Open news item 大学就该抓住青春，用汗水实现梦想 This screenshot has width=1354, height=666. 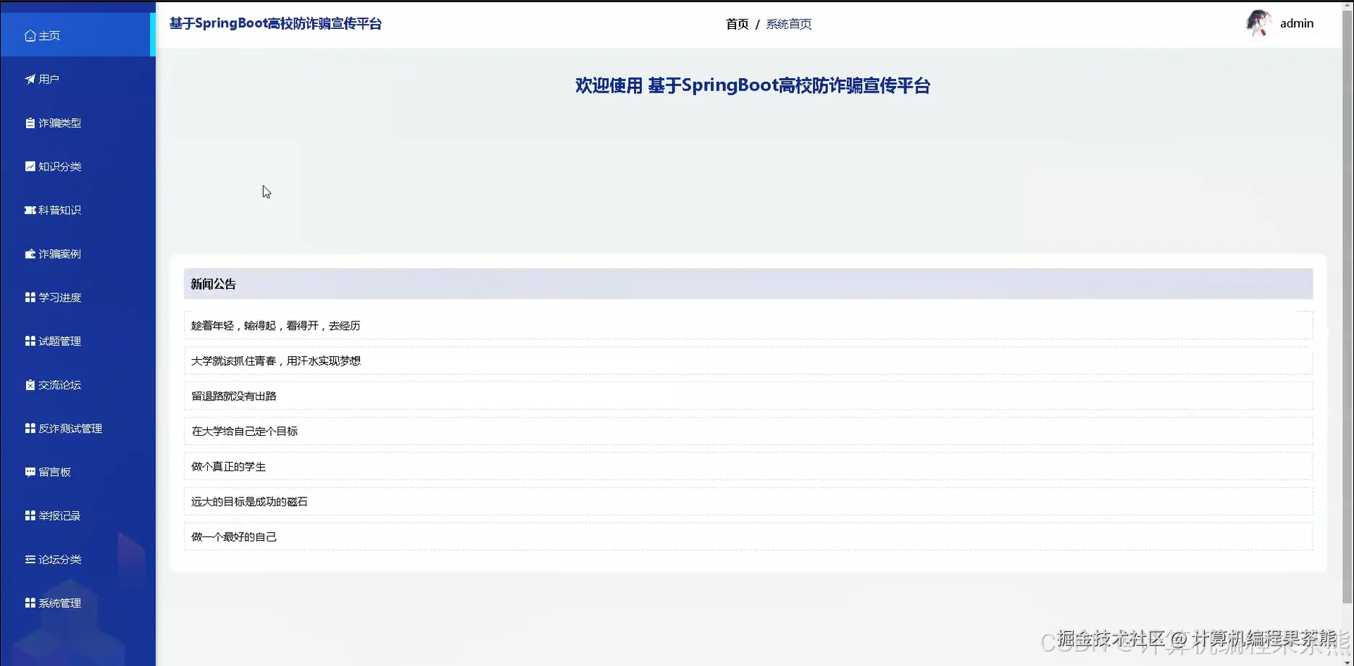748,361
